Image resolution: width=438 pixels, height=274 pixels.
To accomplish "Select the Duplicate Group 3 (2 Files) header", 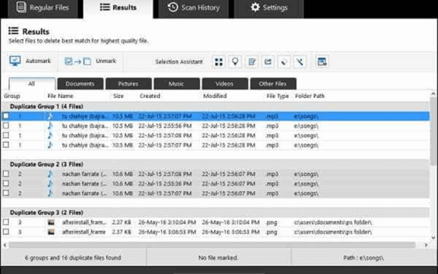I will (215, 212).
